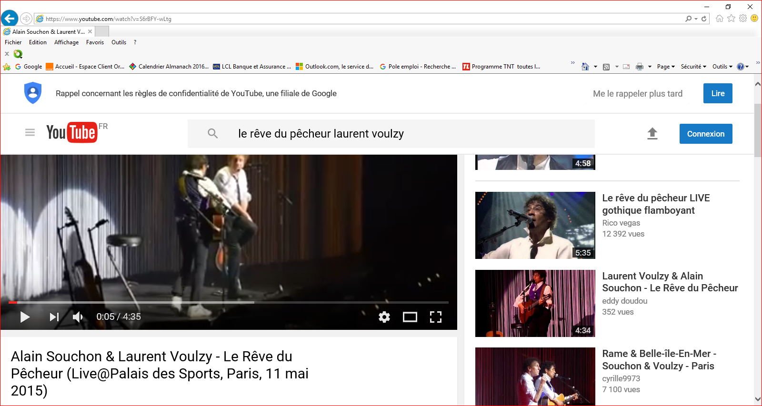Click the read mail icon in command bar
Image resolution: width=762 pixels, height=406 pixels.
coord(626,67)
